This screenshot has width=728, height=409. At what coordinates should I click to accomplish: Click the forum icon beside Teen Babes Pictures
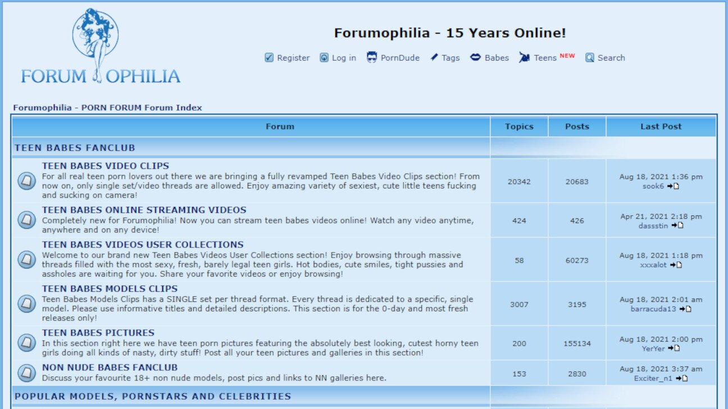26,343
